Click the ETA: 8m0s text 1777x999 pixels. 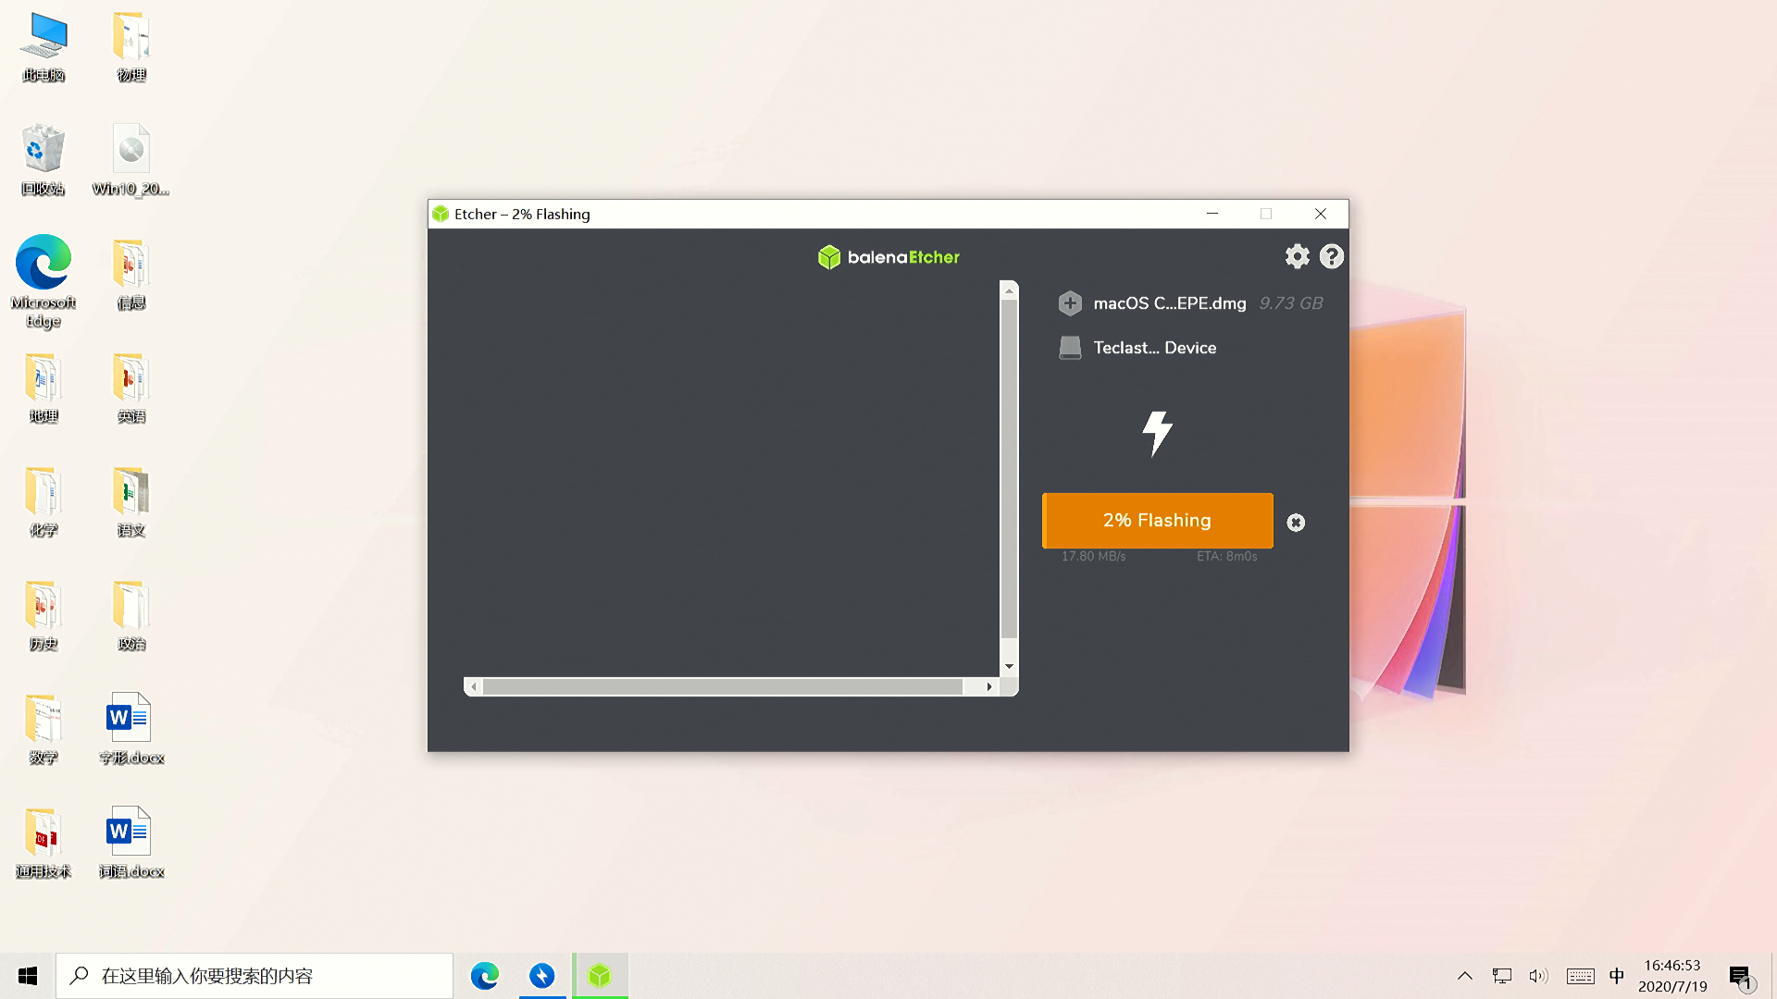tap(1226, 556)
